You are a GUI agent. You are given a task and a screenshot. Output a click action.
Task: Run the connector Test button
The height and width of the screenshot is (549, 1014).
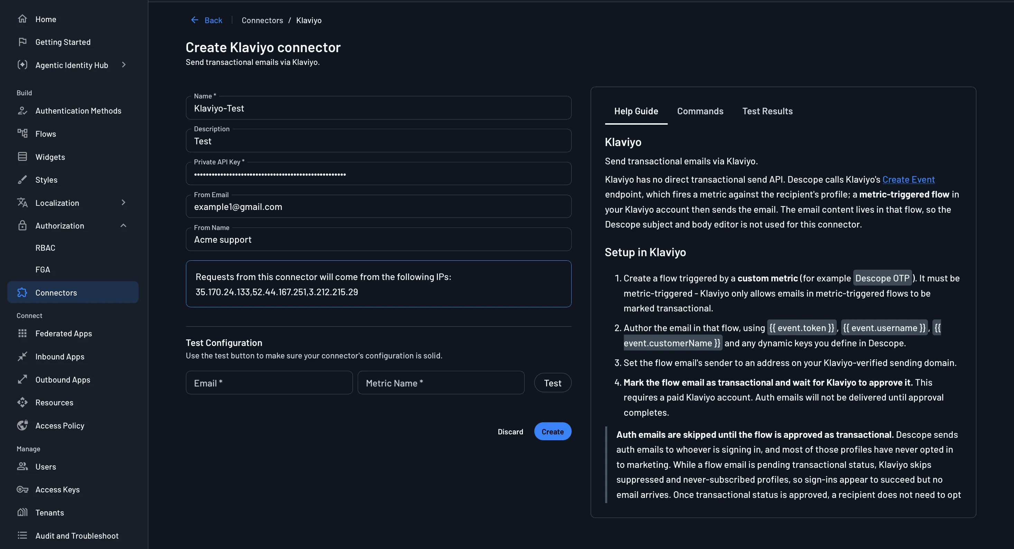pos(553,383)
